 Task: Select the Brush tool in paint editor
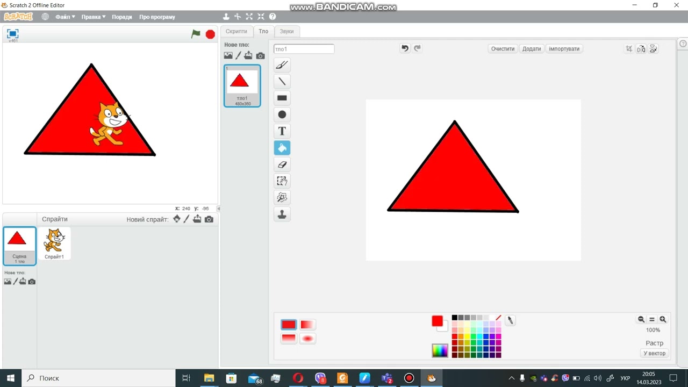pos(282,64)
